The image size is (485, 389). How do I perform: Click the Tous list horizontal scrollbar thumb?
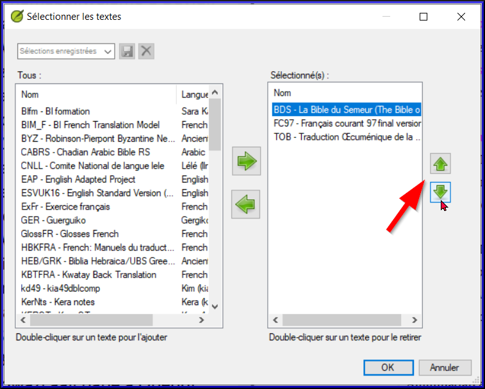[91, 320]
